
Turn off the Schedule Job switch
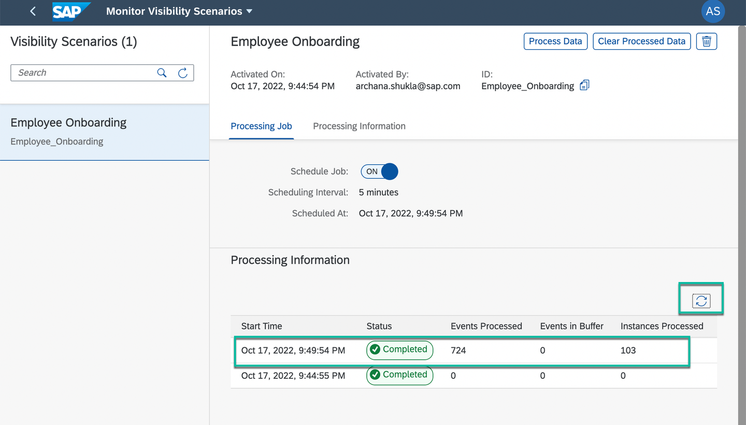380,172
